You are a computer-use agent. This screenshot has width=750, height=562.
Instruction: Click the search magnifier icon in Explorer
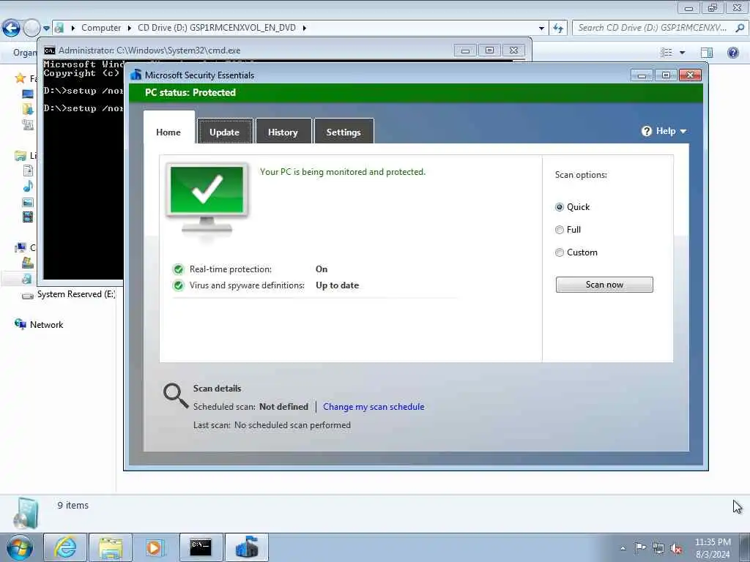740,28
